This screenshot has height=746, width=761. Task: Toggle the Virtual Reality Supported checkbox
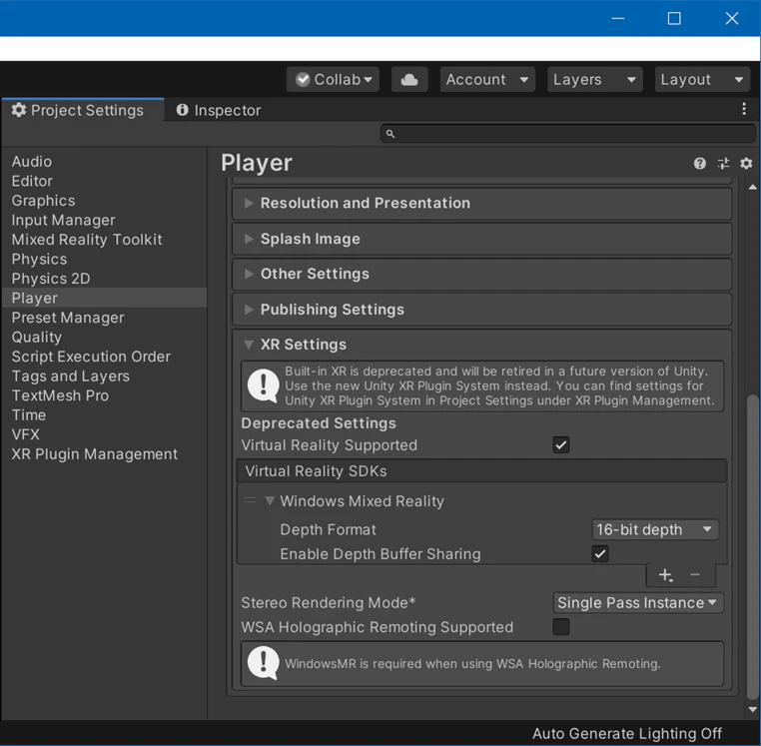pos(561,445)
